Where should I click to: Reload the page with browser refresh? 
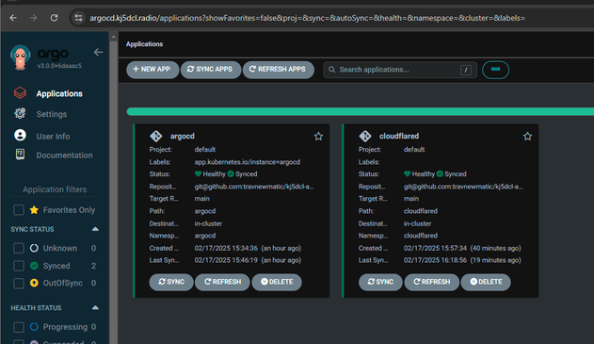point(55,18)
